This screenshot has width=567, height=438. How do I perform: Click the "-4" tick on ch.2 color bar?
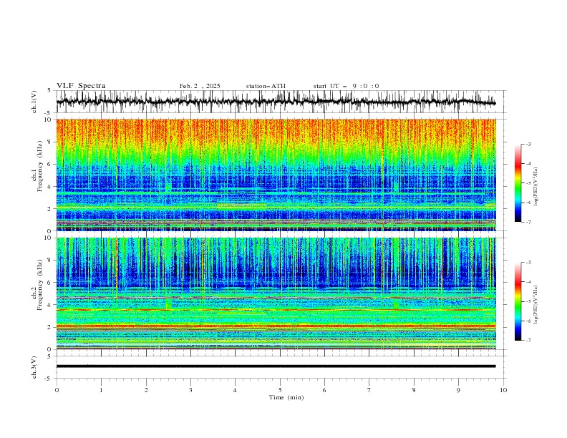coord(528,282)
